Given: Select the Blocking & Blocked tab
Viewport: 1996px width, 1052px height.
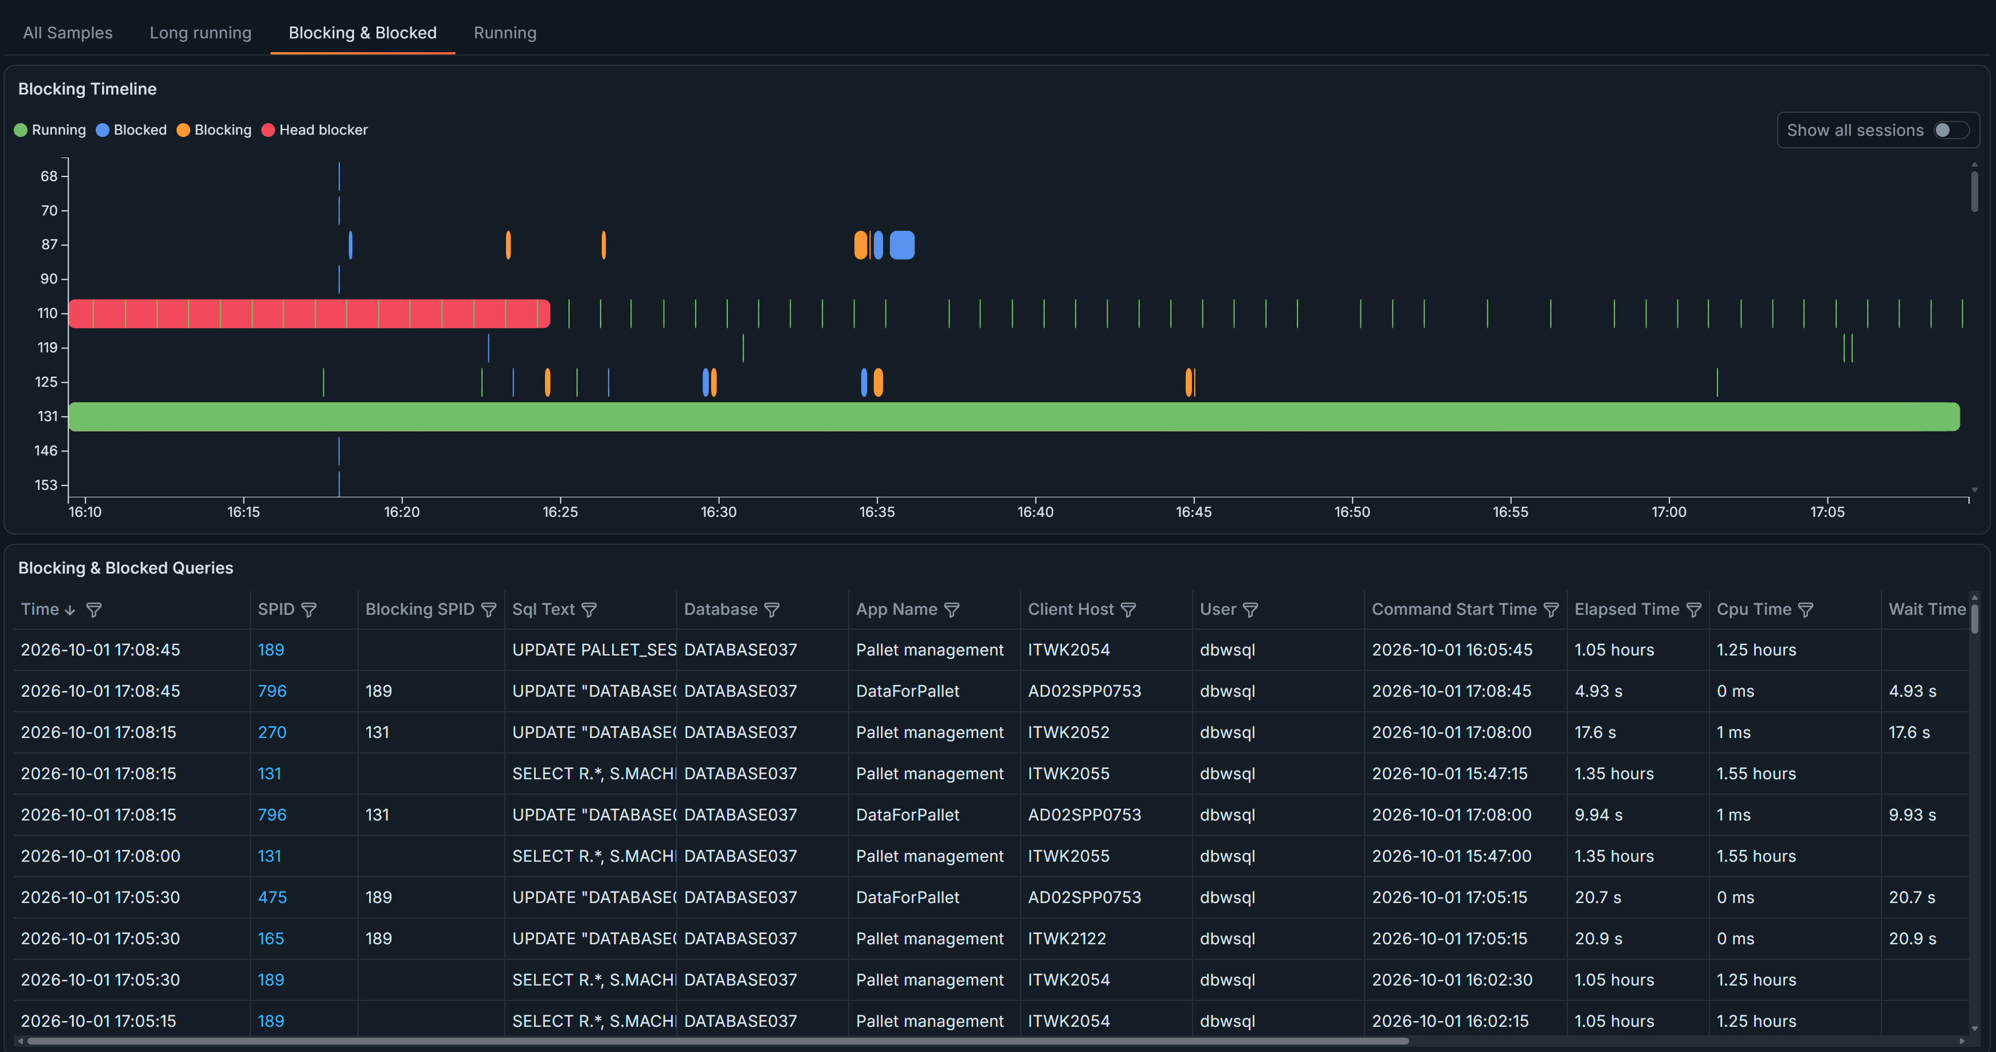Looking at the screenshot, I should pos(363,33).
